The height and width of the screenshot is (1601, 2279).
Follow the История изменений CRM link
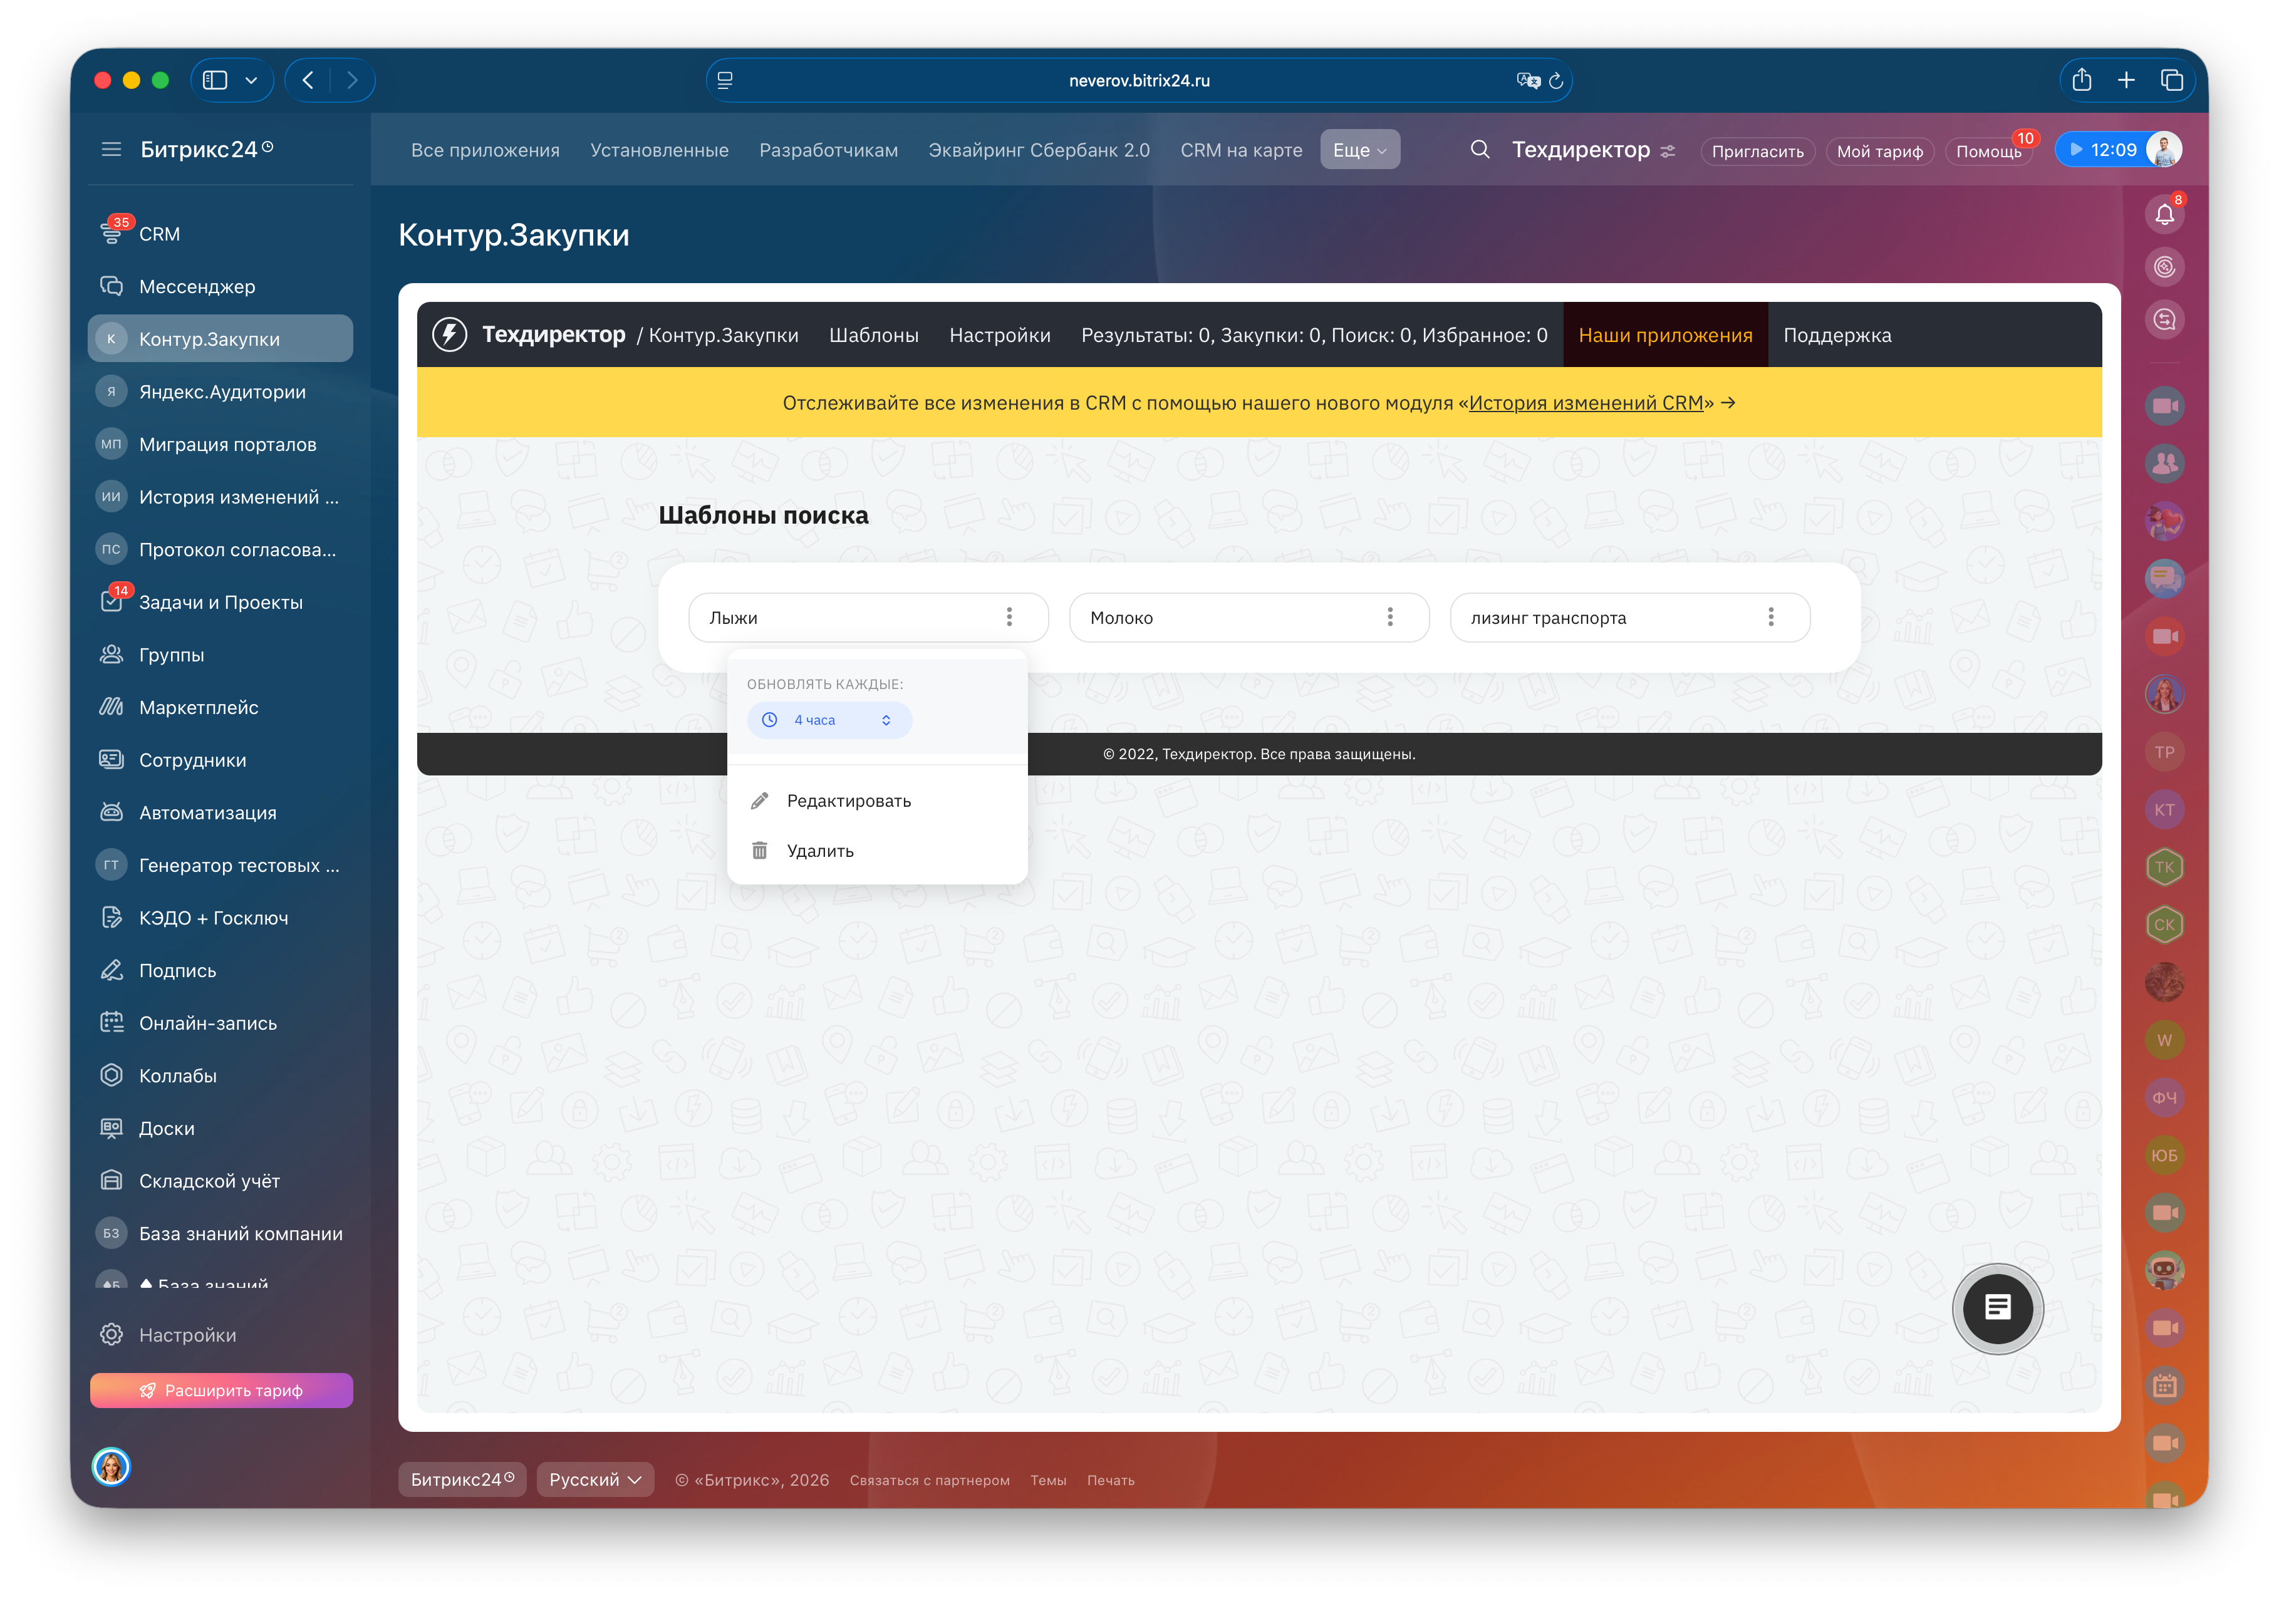point(1585,403)
